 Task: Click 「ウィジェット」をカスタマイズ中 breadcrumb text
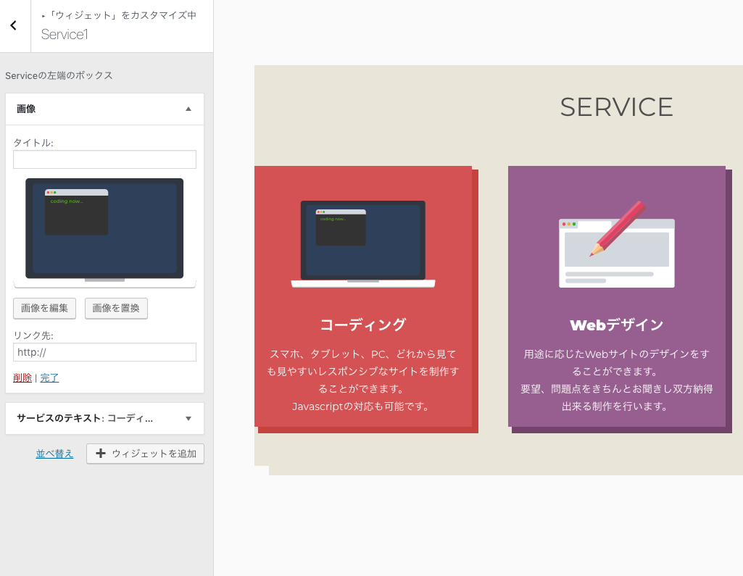(123, 15)
